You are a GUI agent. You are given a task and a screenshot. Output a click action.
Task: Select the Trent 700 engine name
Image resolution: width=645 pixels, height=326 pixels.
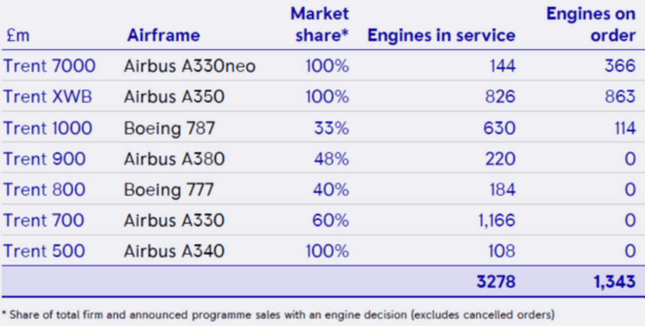44,220
